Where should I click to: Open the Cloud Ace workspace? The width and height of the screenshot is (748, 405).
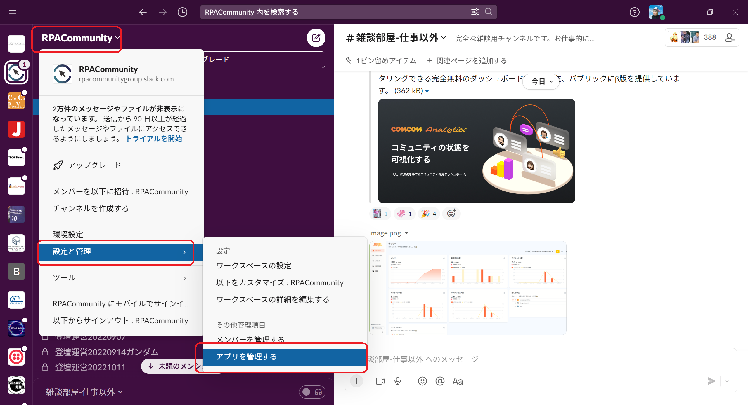coord(16,300)
